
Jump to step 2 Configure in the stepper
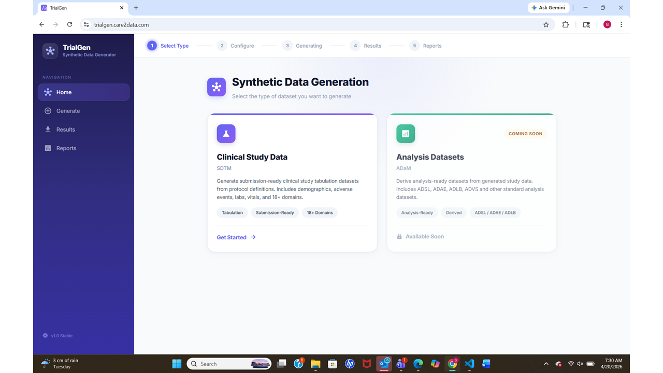point(235,46)
